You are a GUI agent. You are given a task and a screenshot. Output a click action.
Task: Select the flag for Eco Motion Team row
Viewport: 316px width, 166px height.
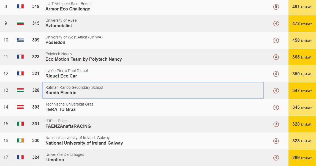20,57
